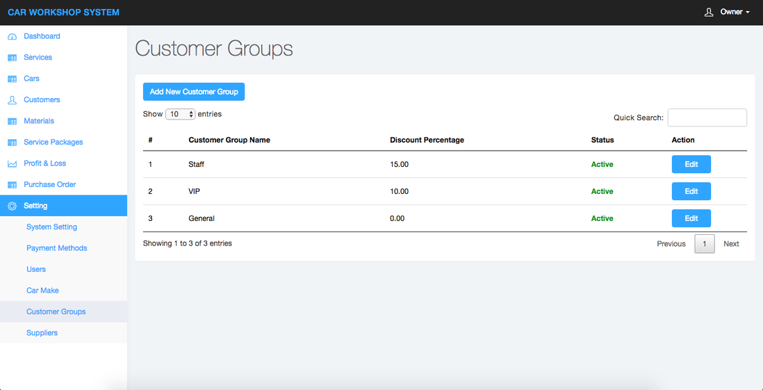Open the show entries count selector
Screen dimensions: 763x390
tap(180, 114)
